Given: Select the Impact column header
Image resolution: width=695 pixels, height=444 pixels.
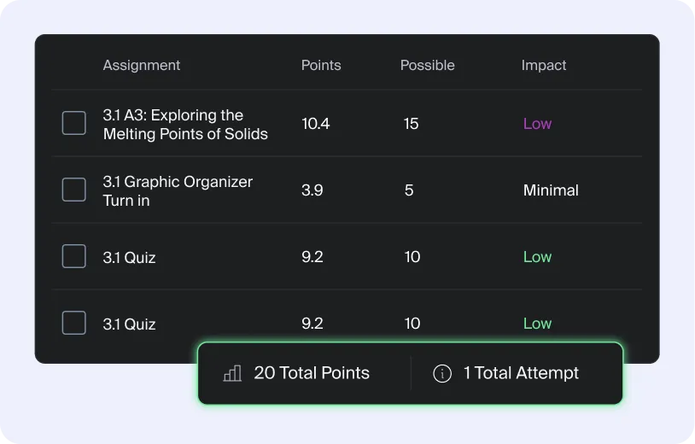Looking at the screenshot, I should click(543, 65).
